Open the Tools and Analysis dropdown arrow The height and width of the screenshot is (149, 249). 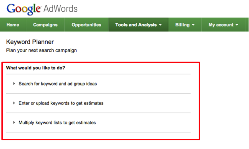160,25
